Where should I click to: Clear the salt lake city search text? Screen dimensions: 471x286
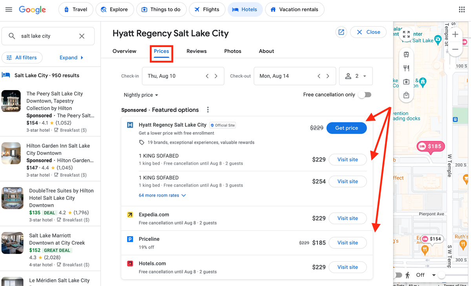click(x=82, y=36)
